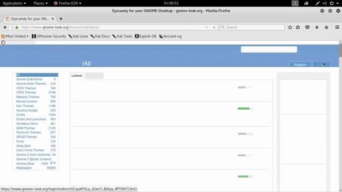Image resolution: width=342 pixels, height=192 pixels.
Task: Go to the Firefox Home icon
Action: coord(327,27)
